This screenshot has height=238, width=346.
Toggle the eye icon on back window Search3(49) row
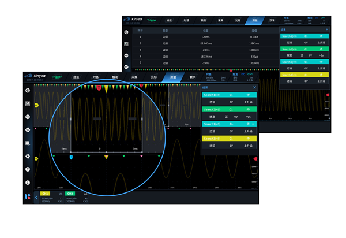tap(321, 75)
